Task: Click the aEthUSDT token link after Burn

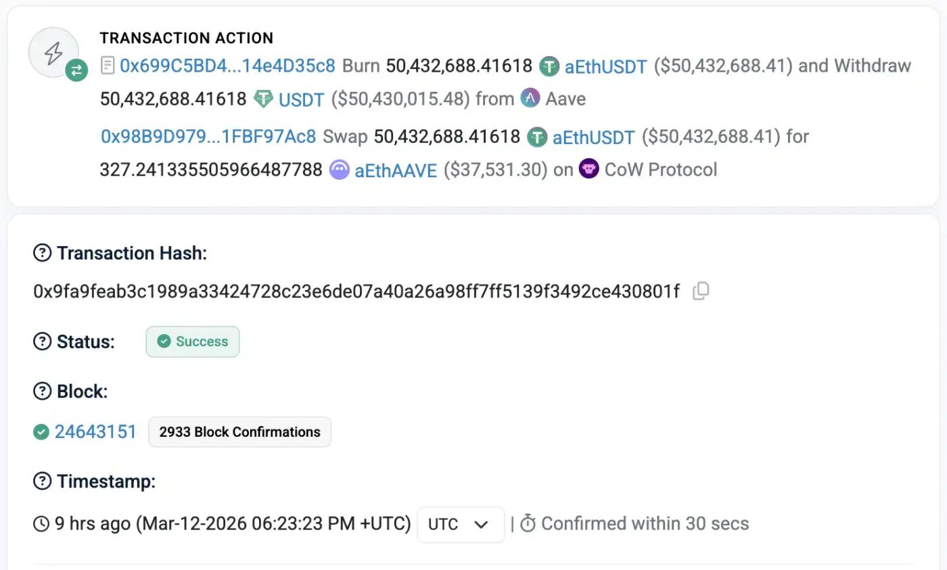Action: [x=605, y=66]
